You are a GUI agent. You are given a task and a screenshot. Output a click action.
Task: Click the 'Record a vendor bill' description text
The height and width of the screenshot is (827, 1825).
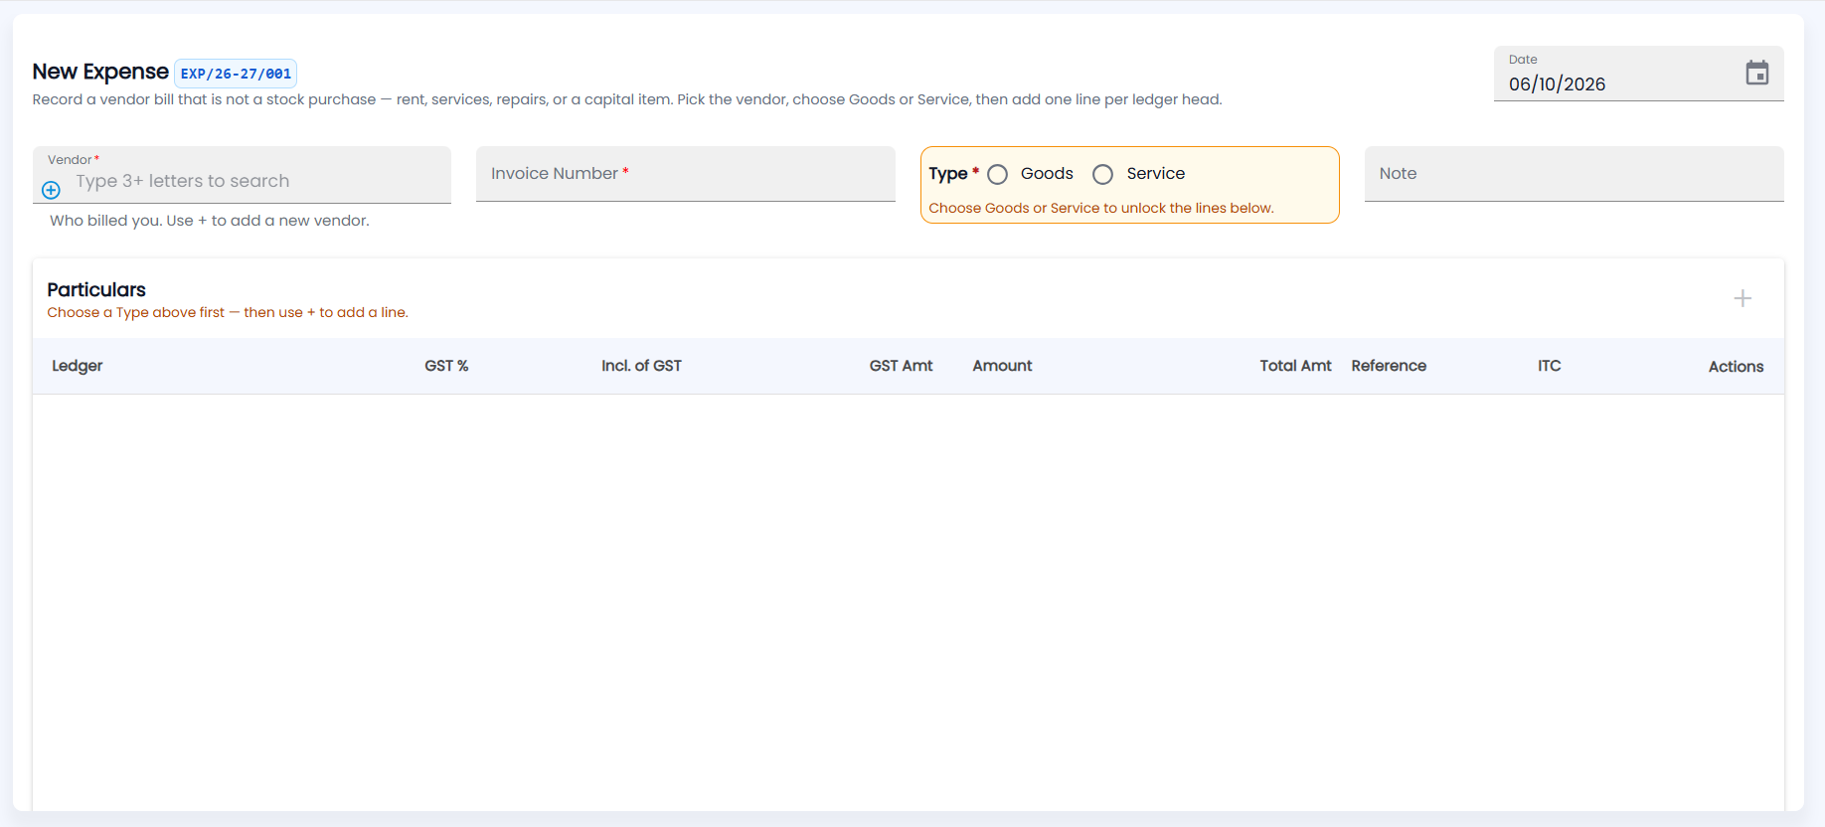(627, 99)
